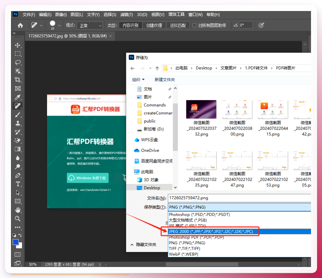Select the Pen tool
The width and height of the screenshot is (322, 278).
(x=18, y=175)
